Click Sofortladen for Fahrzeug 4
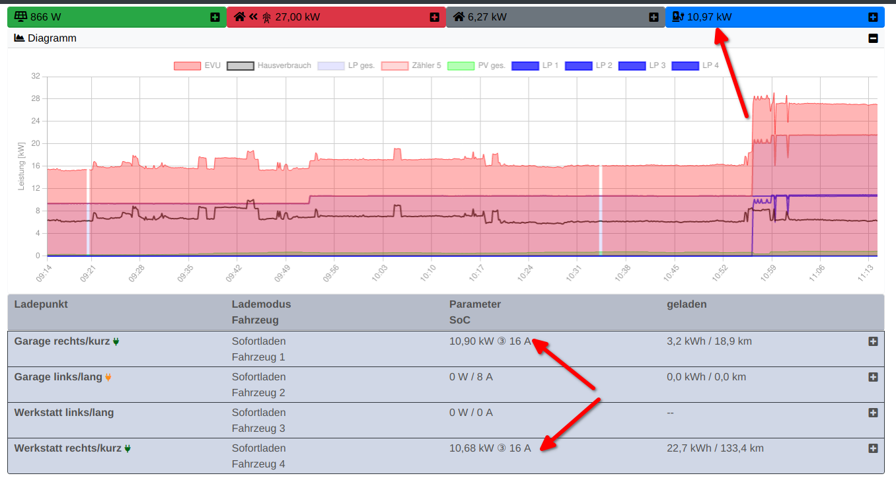 pyautogui.click(x=259, y=448)
